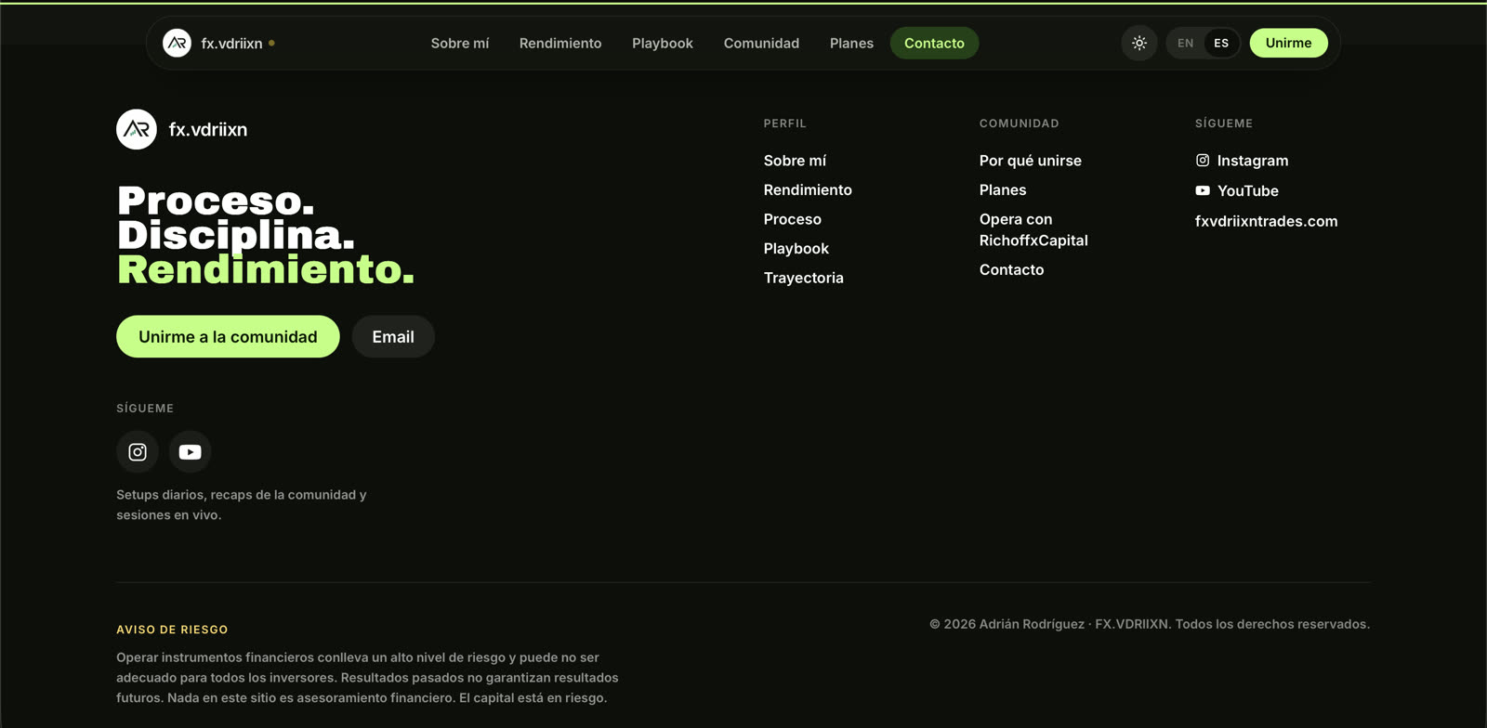Click the PERFIL column heading
Image resolution: width=1487 pixels, height=728 pixels.
pos(785,123)
